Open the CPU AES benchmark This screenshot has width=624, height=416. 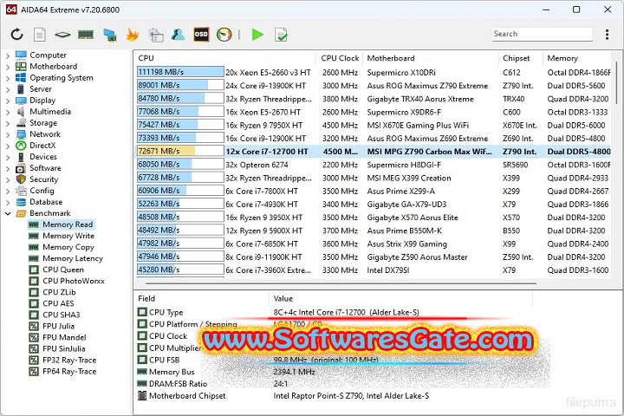coord(59,303)
